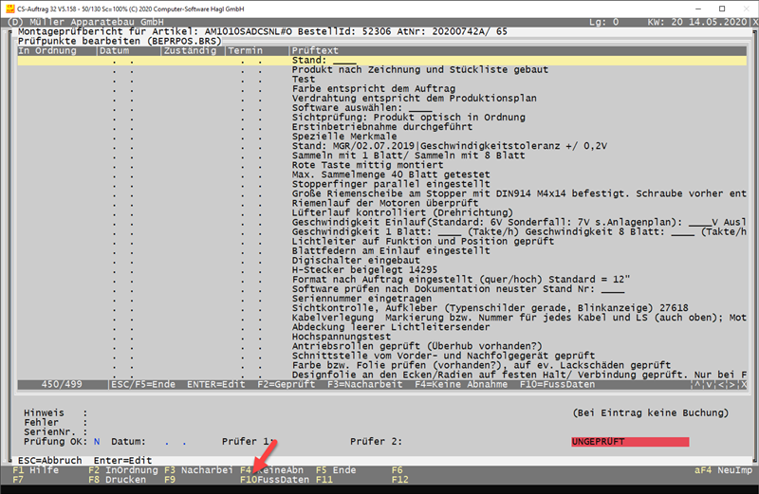The image size is (759, 494).
Task: Click F5 Ende to finish
Action: pos(336,469)
